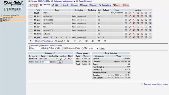This screenshot has height=95, width=169.
Task: Click the With selected unique icon
Action: pos(92,41)
